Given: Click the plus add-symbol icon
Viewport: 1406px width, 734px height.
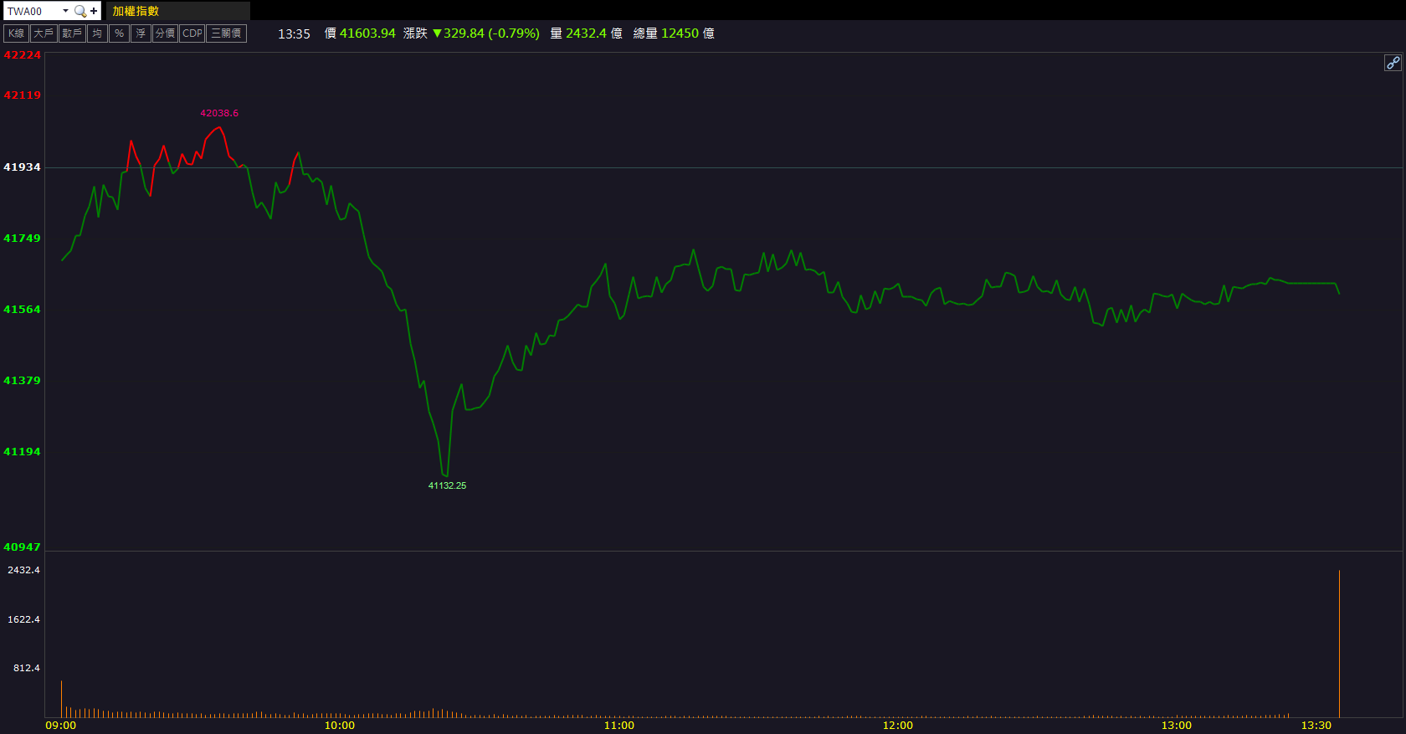Looking at the screenshot, I should click(94, 11).
